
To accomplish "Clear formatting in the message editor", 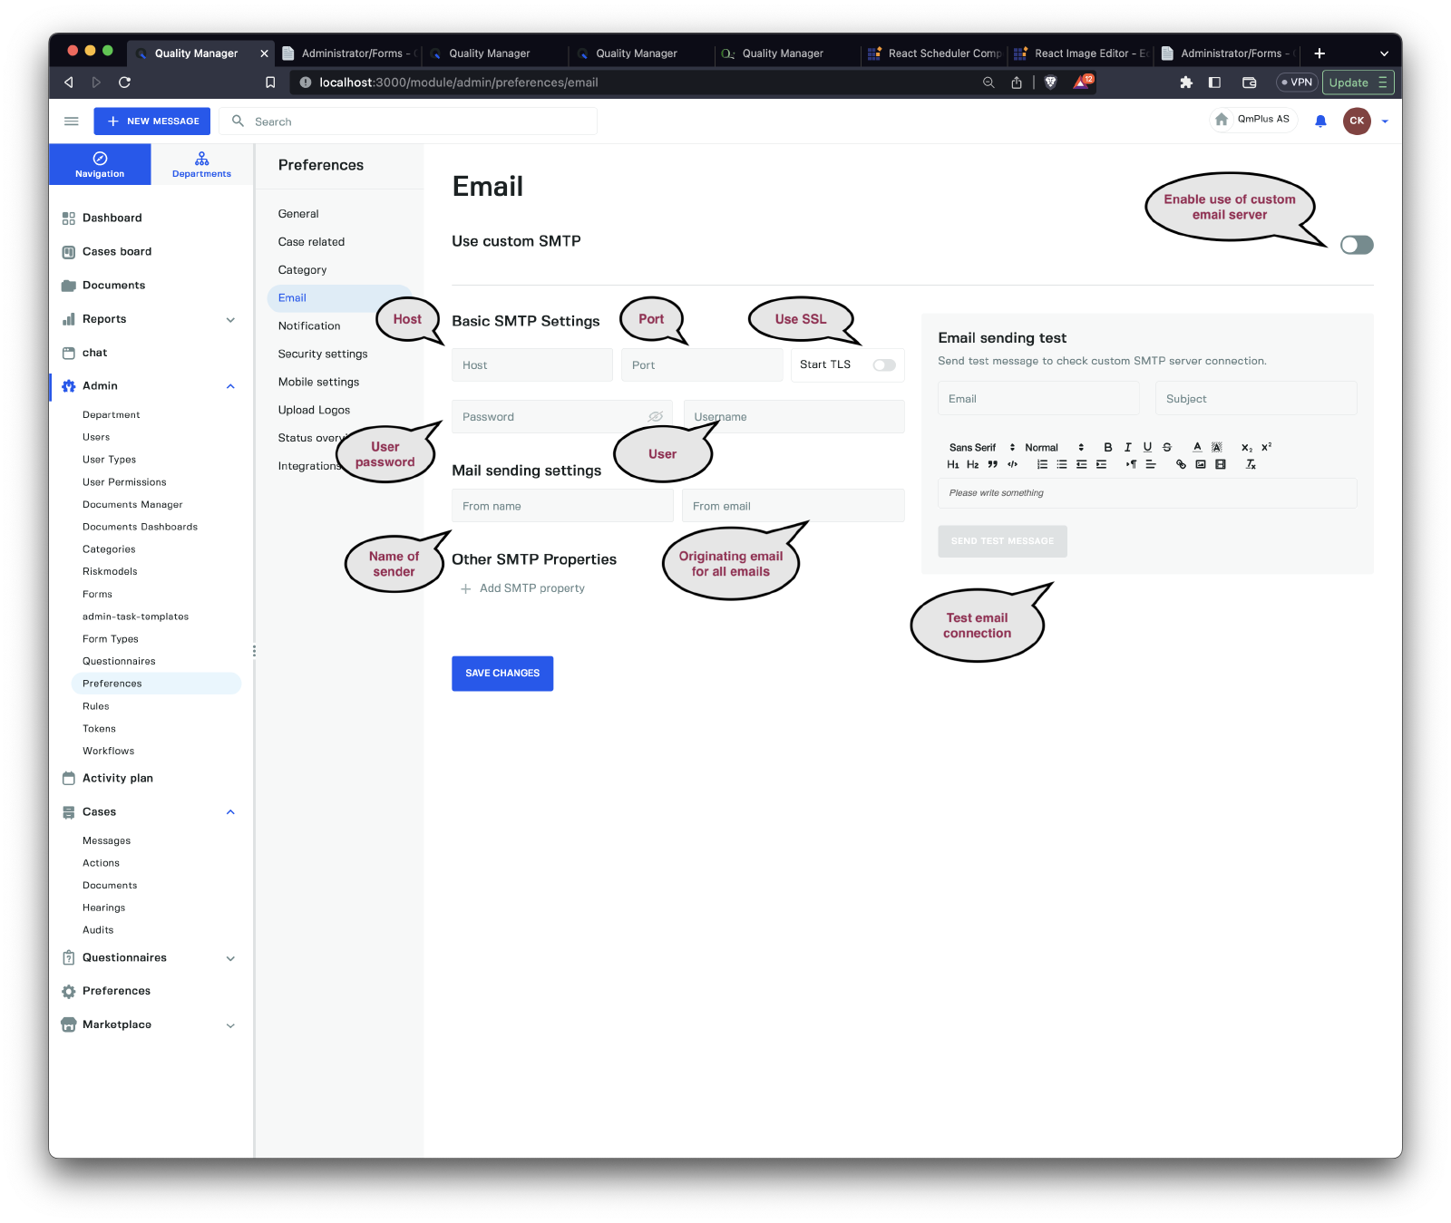I will (1251, 464).
